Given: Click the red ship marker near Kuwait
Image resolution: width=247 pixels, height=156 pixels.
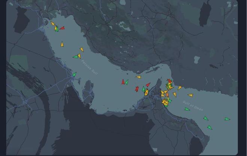Looking at the screenshot, I should coord(62,28).
